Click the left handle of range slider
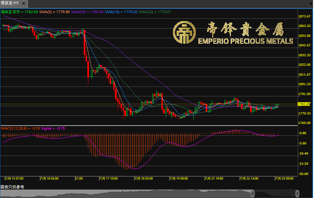This screenshot has height=198, width=315. click(253, 193)
